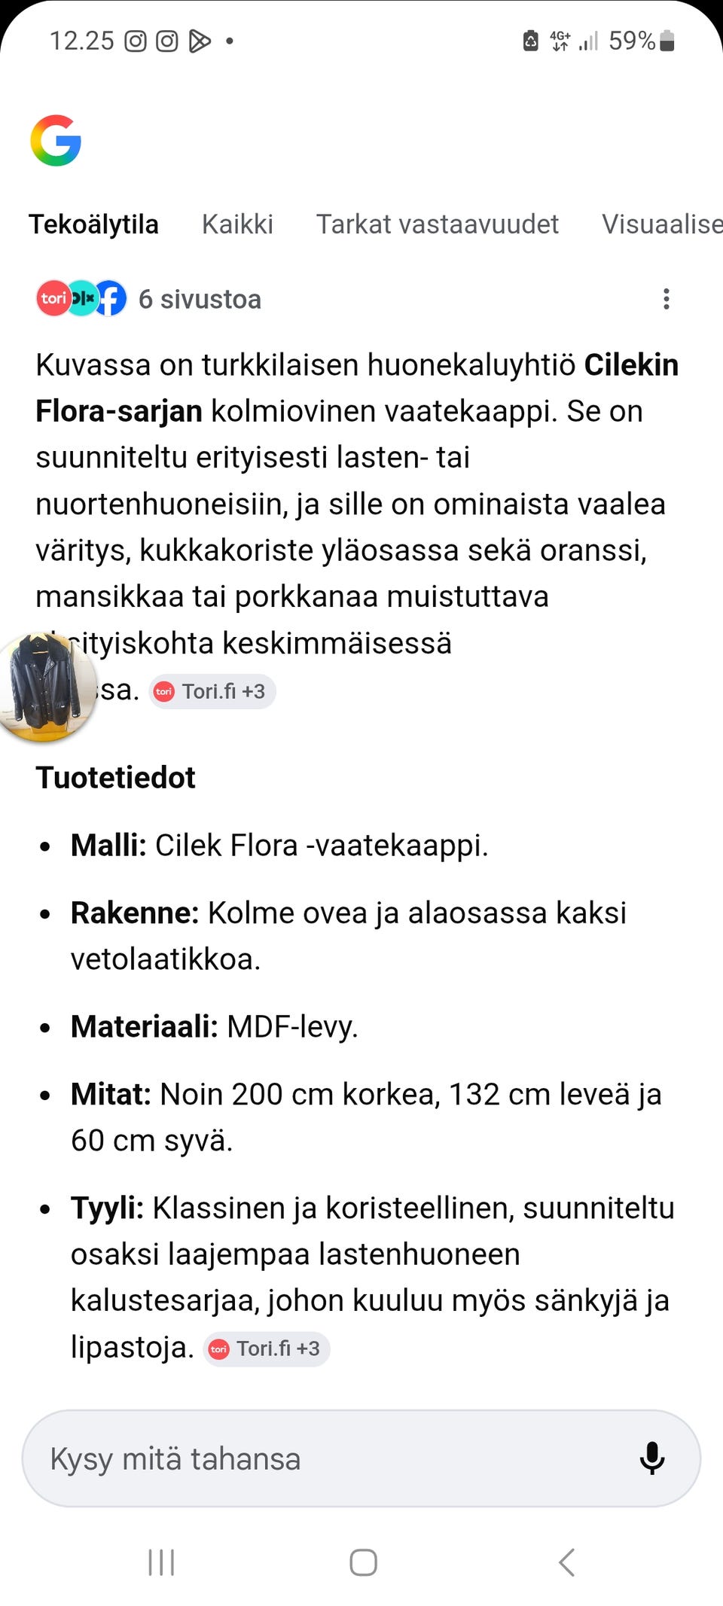Tap the Facebook source favicon
This screenshot has width=723, height=1606.
(110, 298)
